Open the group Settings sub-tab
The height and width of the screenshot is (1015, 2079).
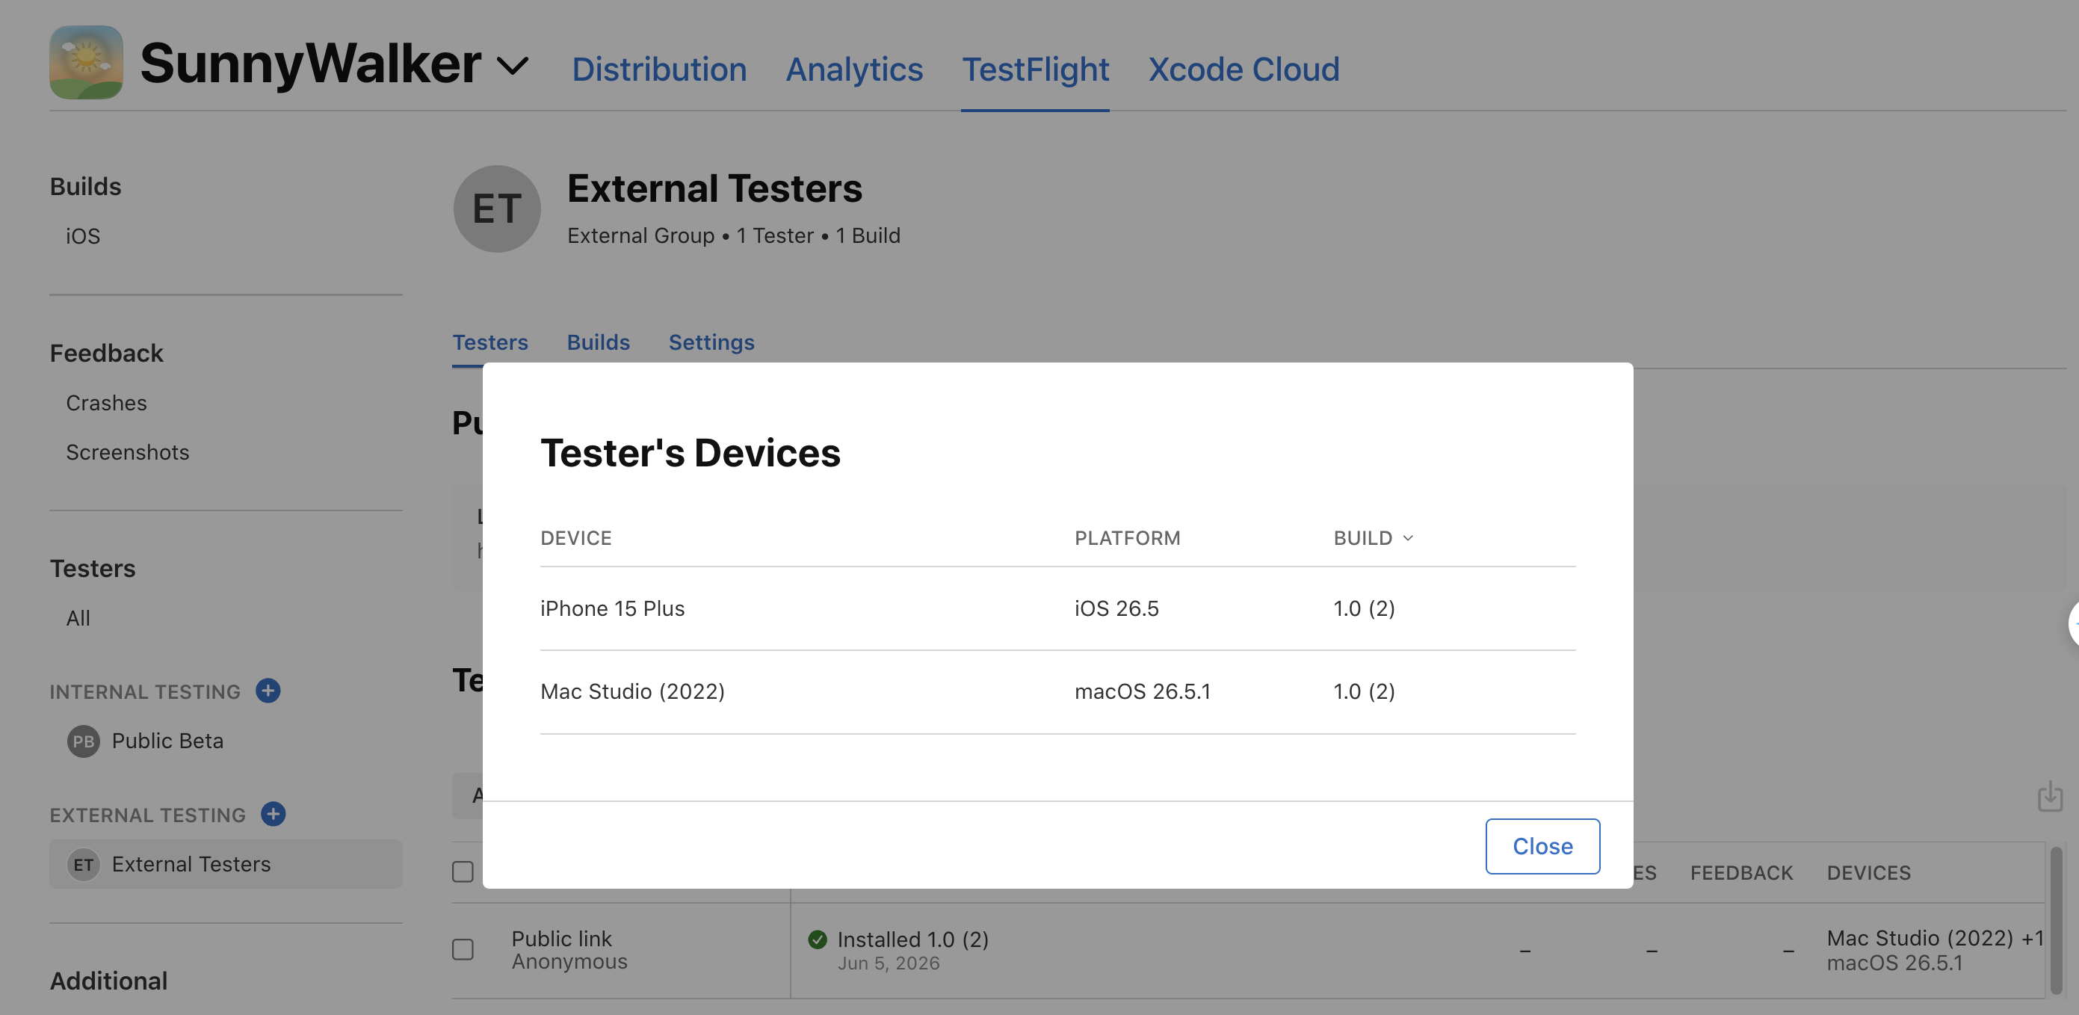(711, 342)
